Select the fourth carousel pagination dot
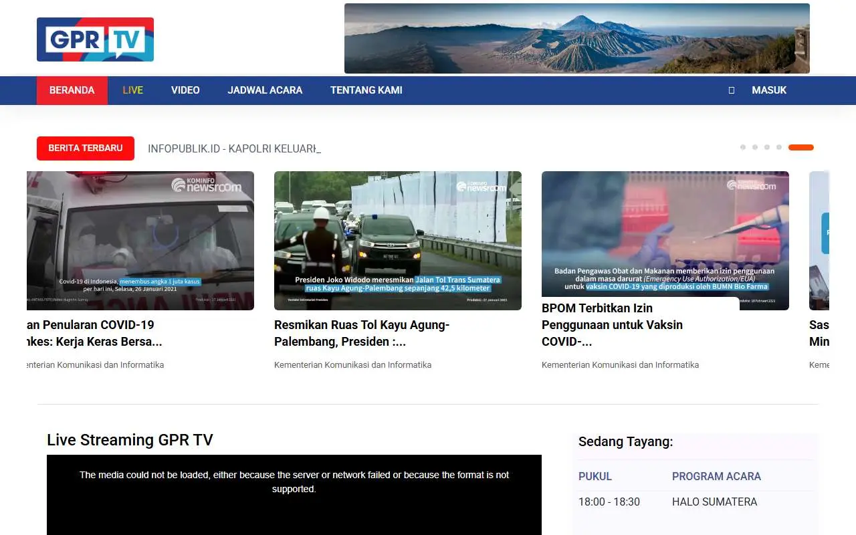The image size is (856, 535). (x=779, y=147)
